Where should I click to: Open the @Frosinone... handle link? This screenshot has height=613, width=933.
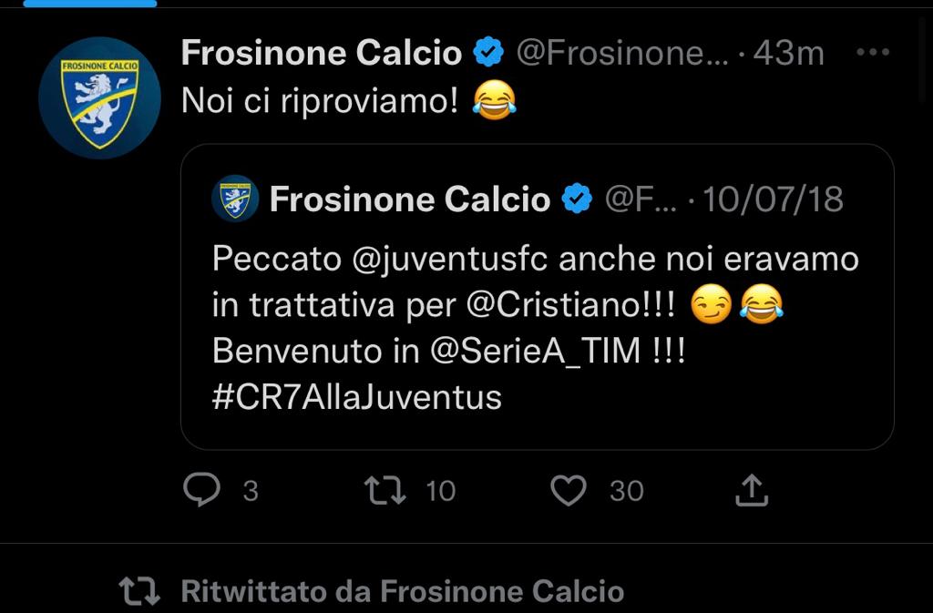(x=621, y=53)
